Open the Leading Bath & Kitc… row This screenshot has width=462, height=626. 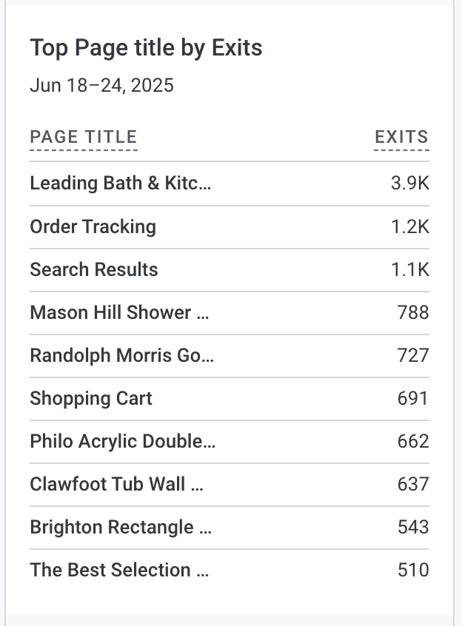pos(230,184)
